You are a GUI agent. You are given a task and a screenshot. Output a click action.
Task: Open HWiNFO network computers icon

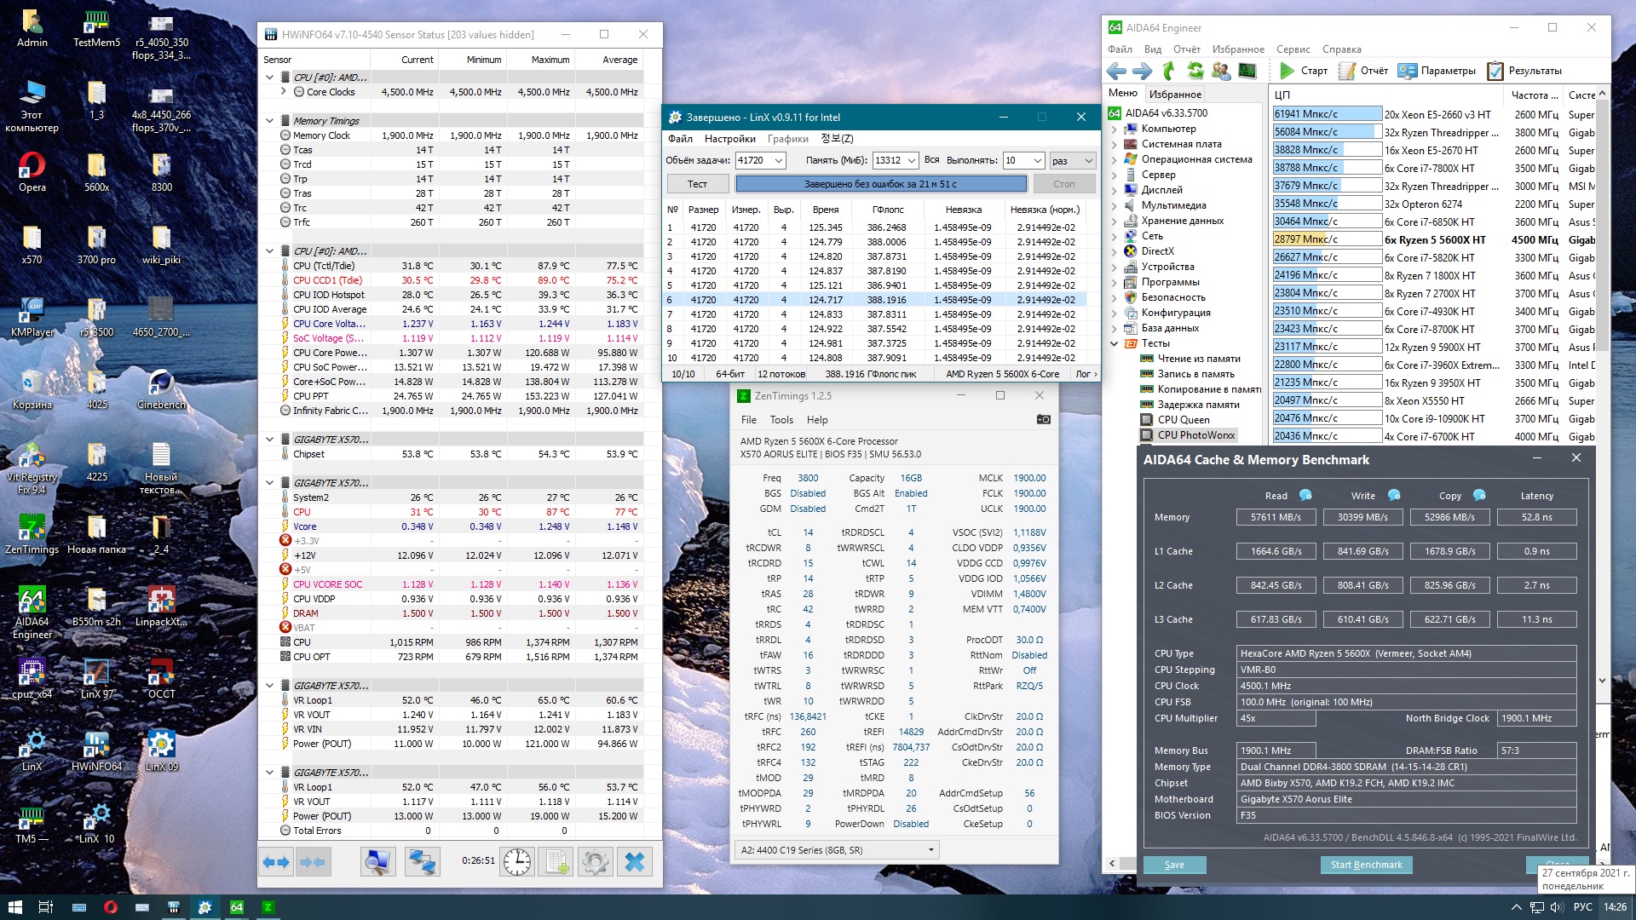(421, 862)
